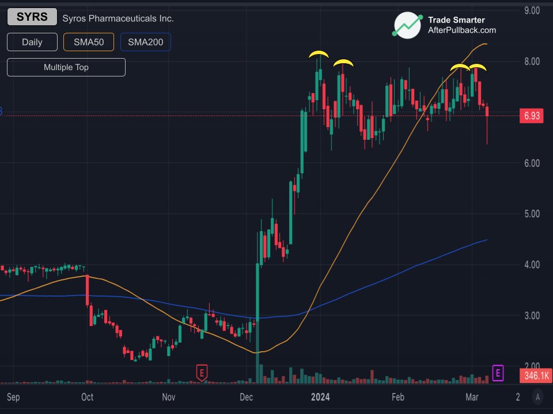Click the Dec date axis label
Image resolution: width=553 pixels, height=414 pixels.
point(246,397)
